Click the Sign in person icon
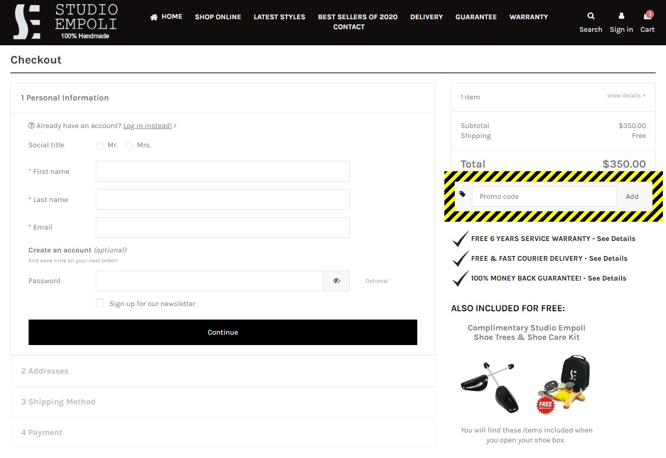 621,16
